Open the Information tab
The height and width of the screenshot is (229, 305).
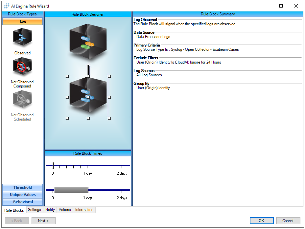click(84, 210)
